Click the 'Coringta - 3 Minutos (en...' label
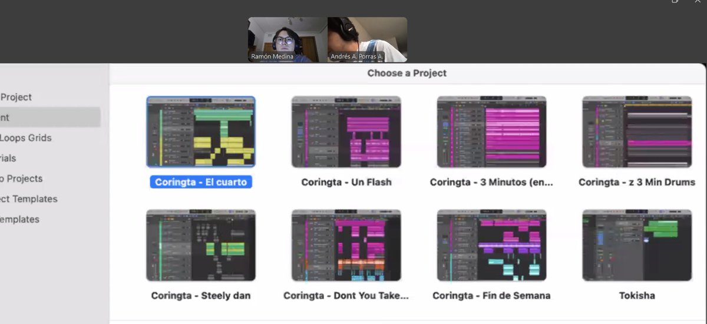The image size is (707, 324). point(491,182)
